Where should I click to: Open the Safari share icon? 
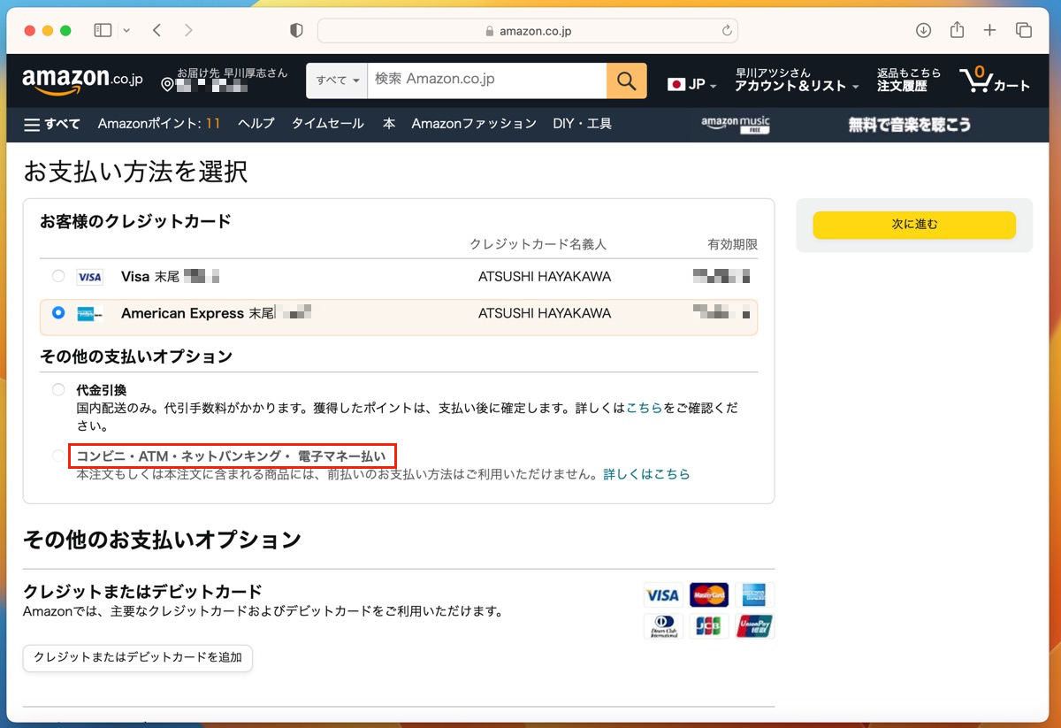pos(957,30)
